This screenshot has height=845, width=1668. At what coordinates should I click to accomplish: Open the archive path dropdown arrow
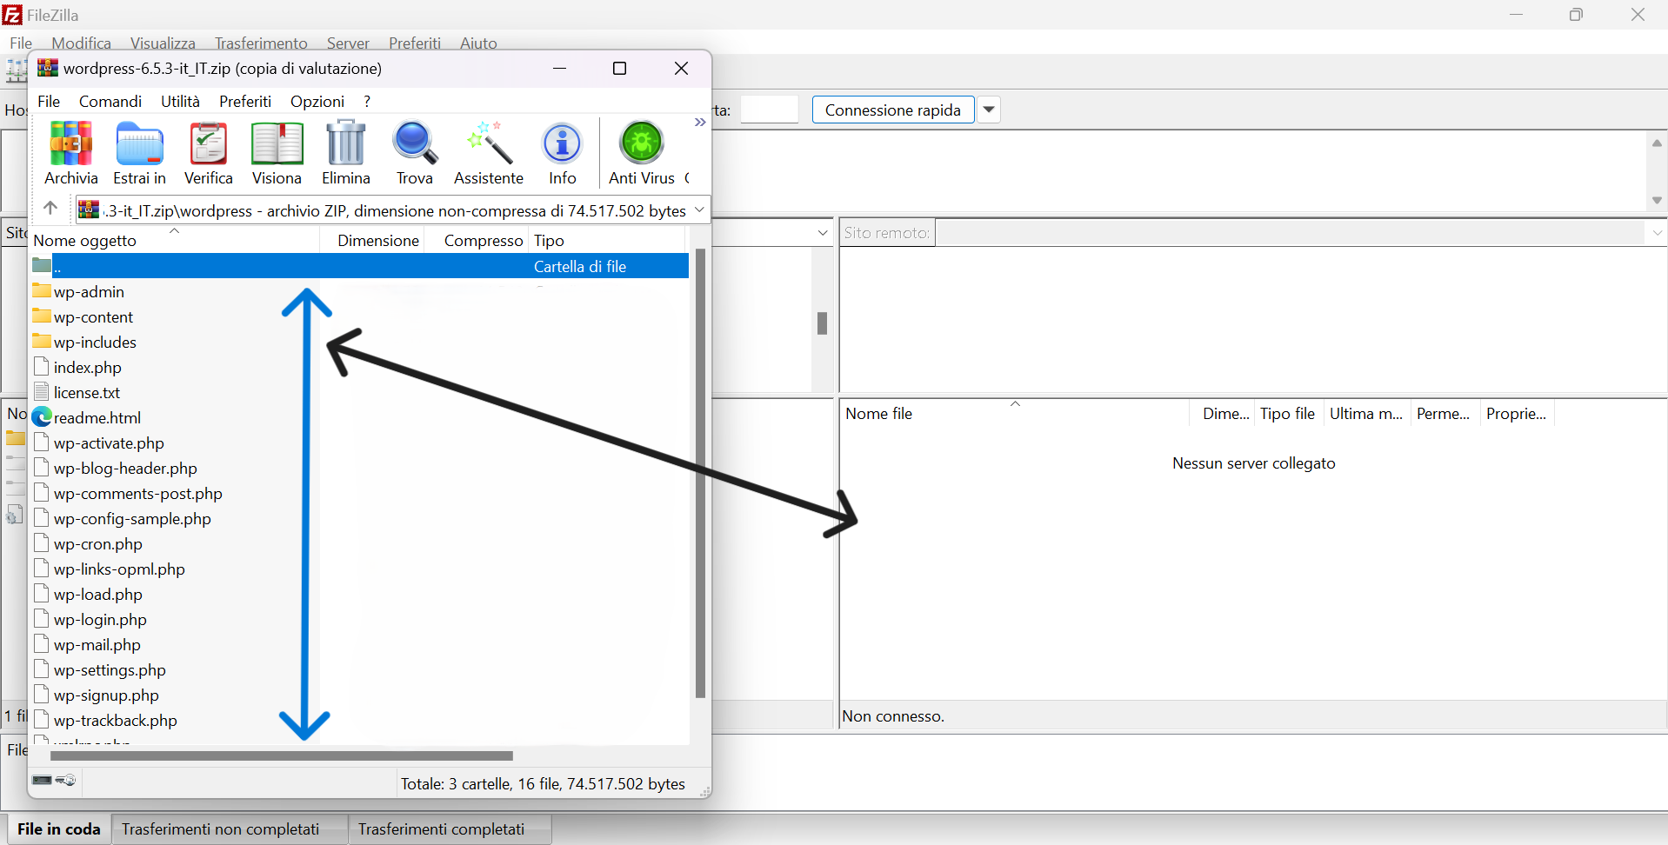pyautogui.click(x=699, y=210)
